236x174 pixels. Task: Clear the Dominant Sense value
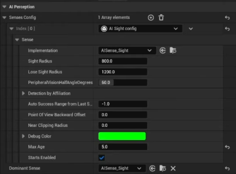(173, 168)
